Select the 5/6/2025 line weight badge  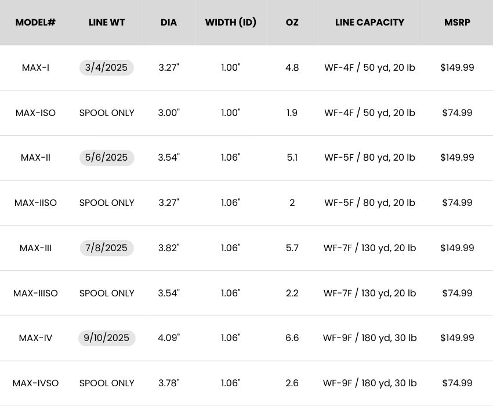click(107, 158)
